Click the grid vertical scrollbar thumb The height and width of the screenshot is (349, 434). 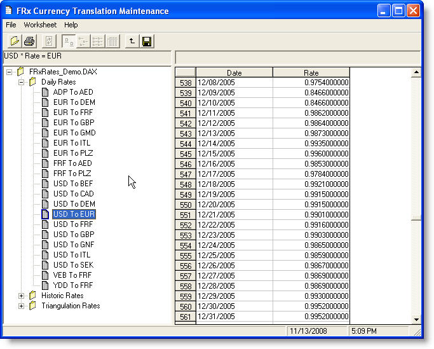coord(416,218)
